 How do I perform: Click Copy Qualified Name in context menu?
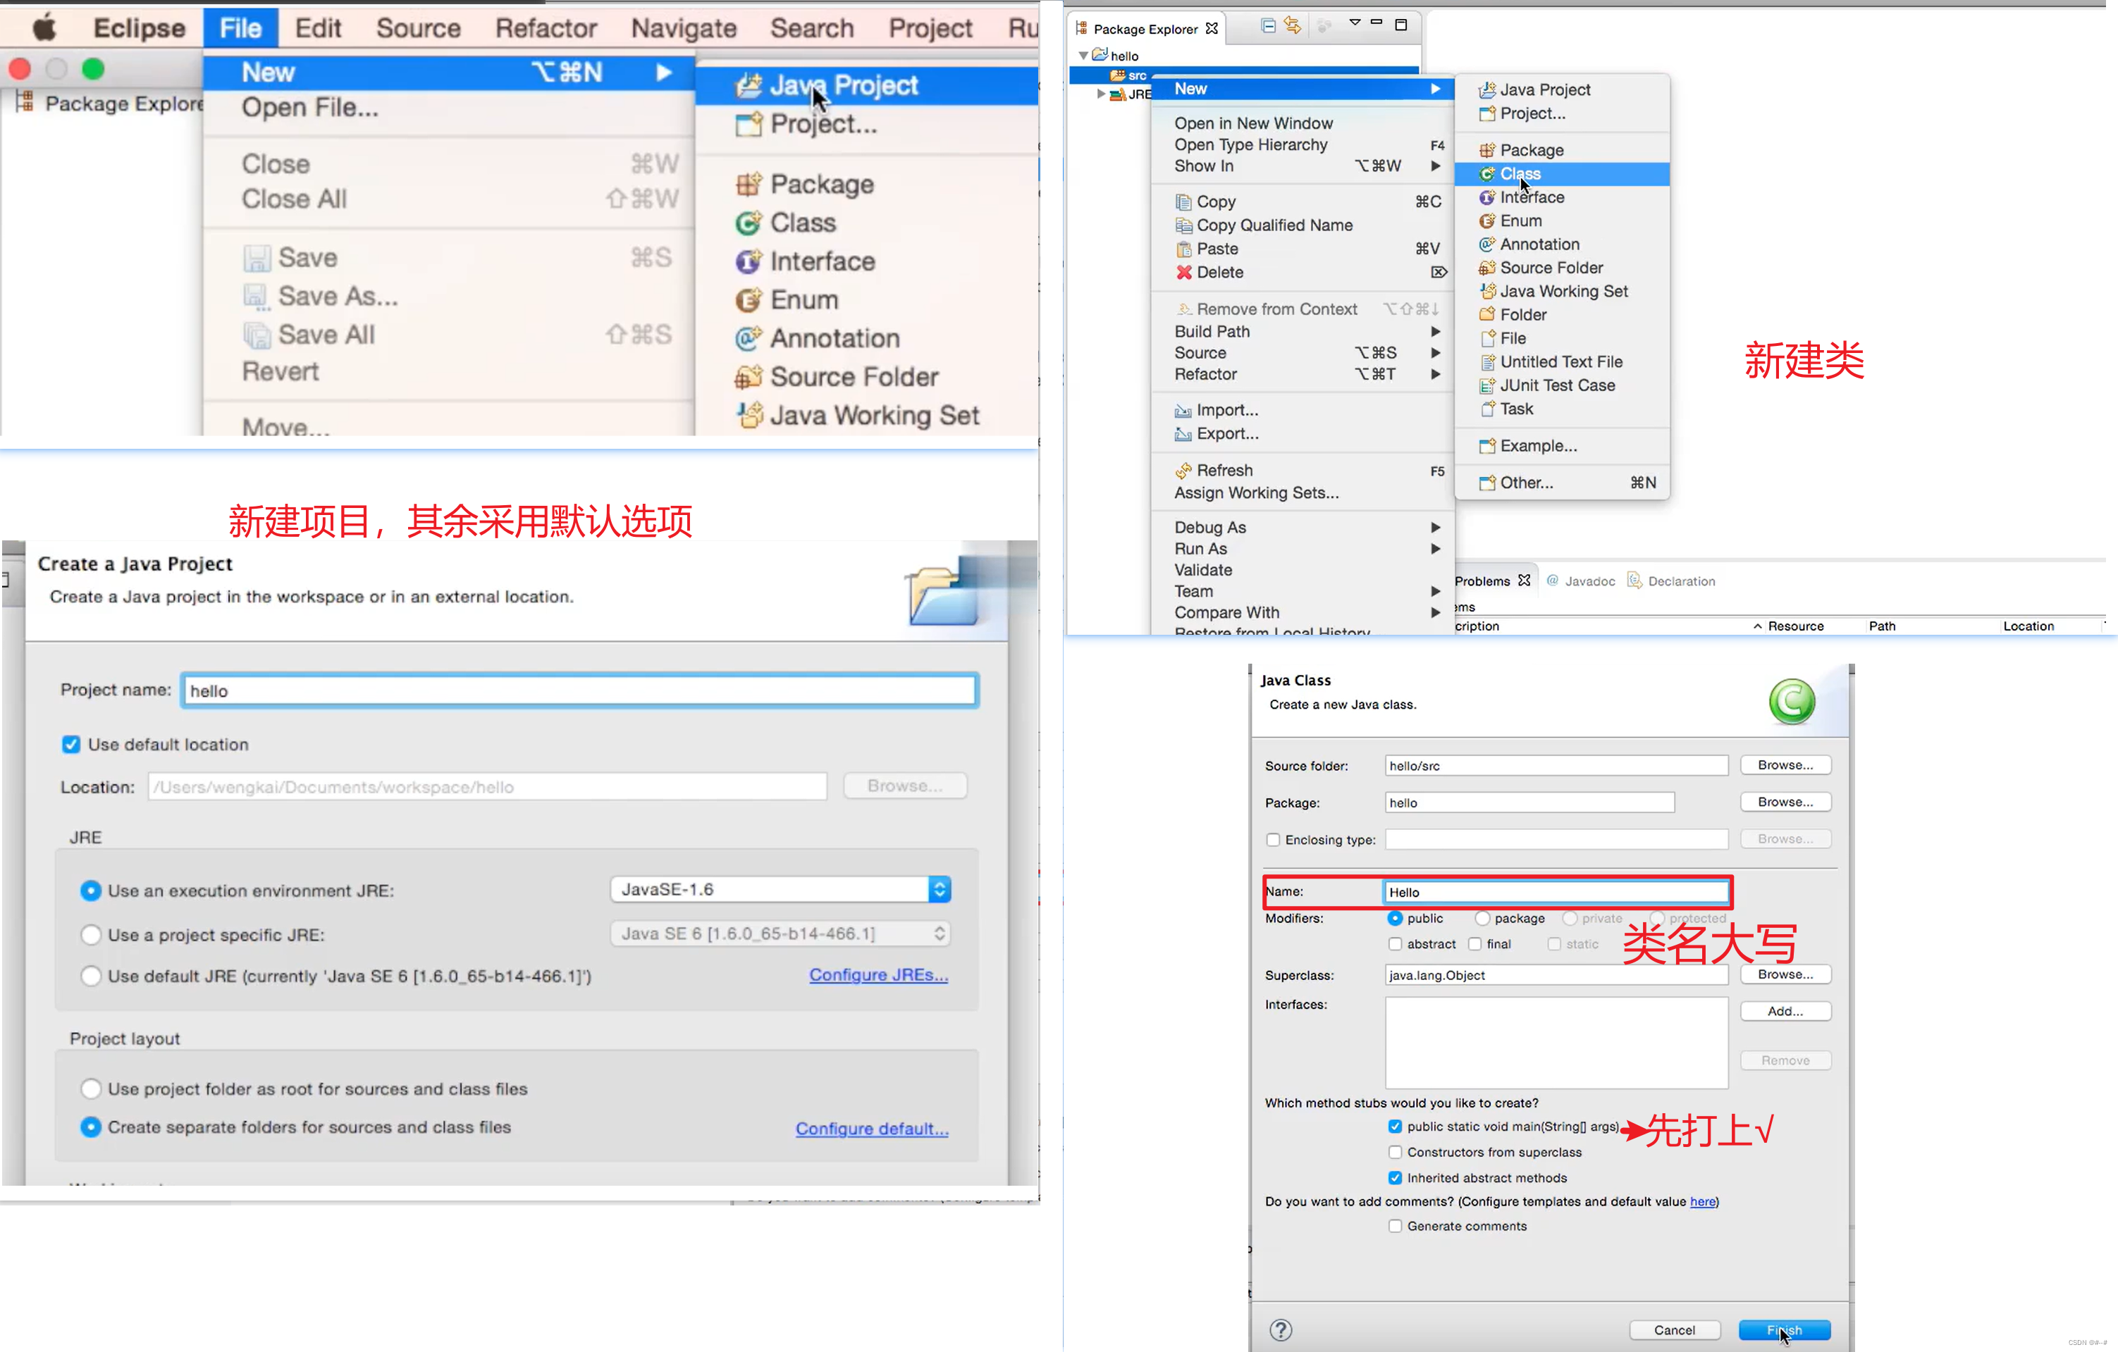[x=1302, y=225]
